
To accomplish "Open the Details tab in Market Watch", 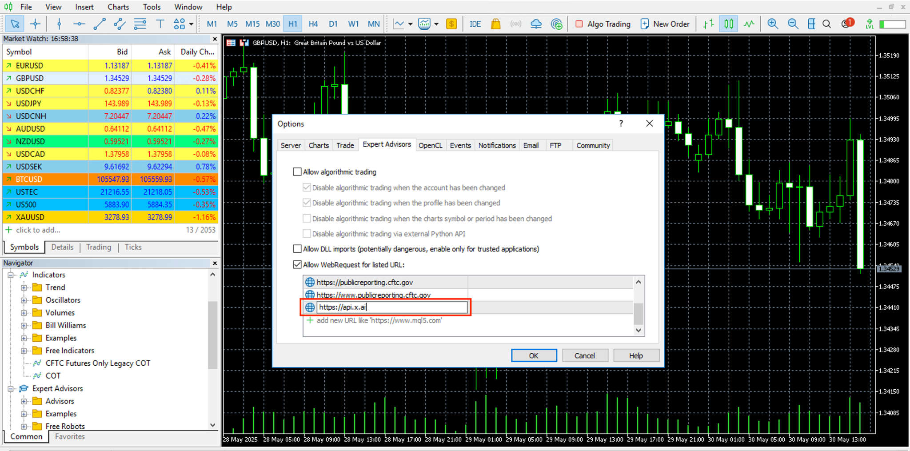I will click(62, 247).
